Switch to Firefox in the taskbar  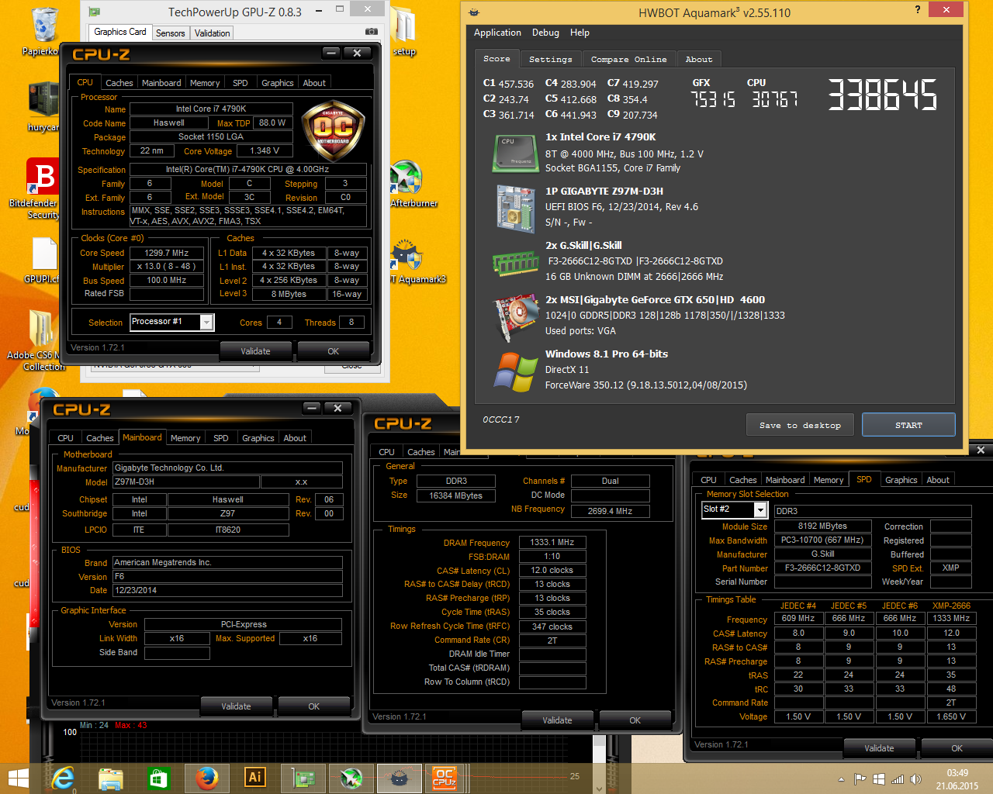[x=206, y=778]
